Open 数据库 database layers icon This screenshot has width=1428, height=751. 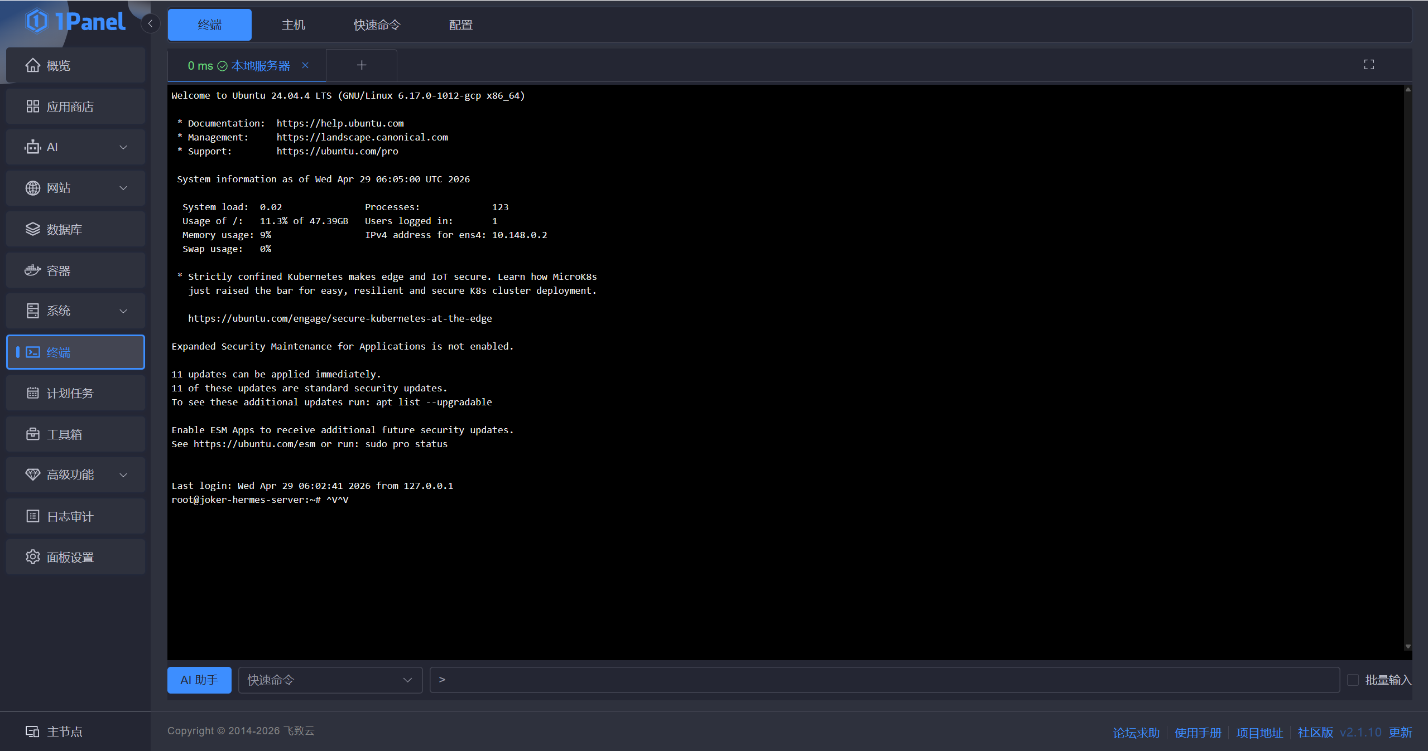pos(33,229)
